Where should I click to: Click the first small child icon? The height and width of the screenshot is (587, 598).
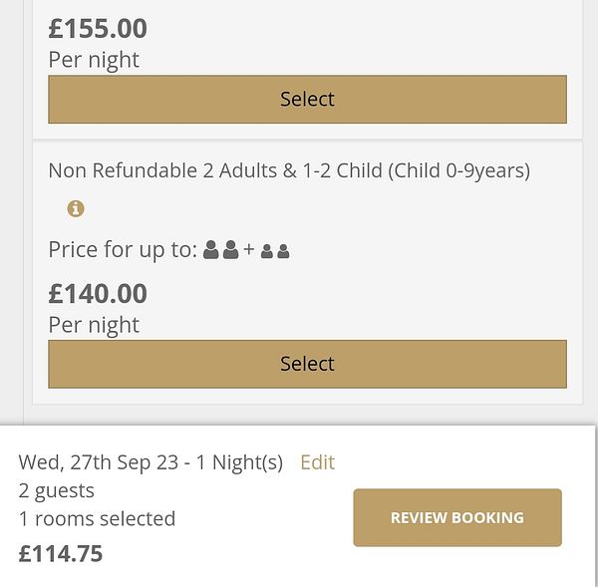pos(267,252)
